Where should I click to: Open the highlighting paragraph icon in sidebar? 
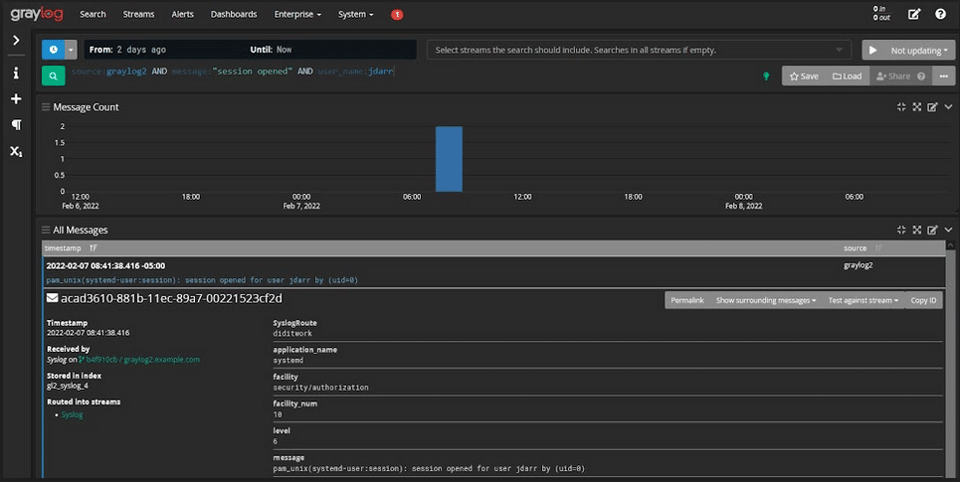(16, 125)
